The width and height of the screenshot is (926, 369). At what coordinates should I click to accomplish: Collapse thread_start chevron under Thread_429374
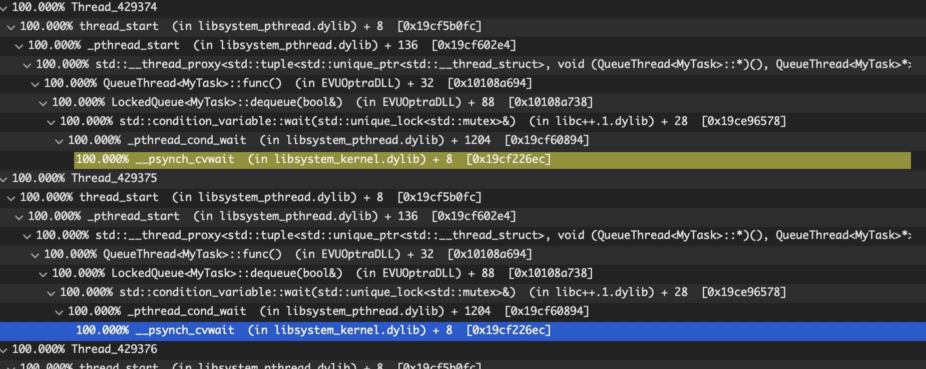11,27
